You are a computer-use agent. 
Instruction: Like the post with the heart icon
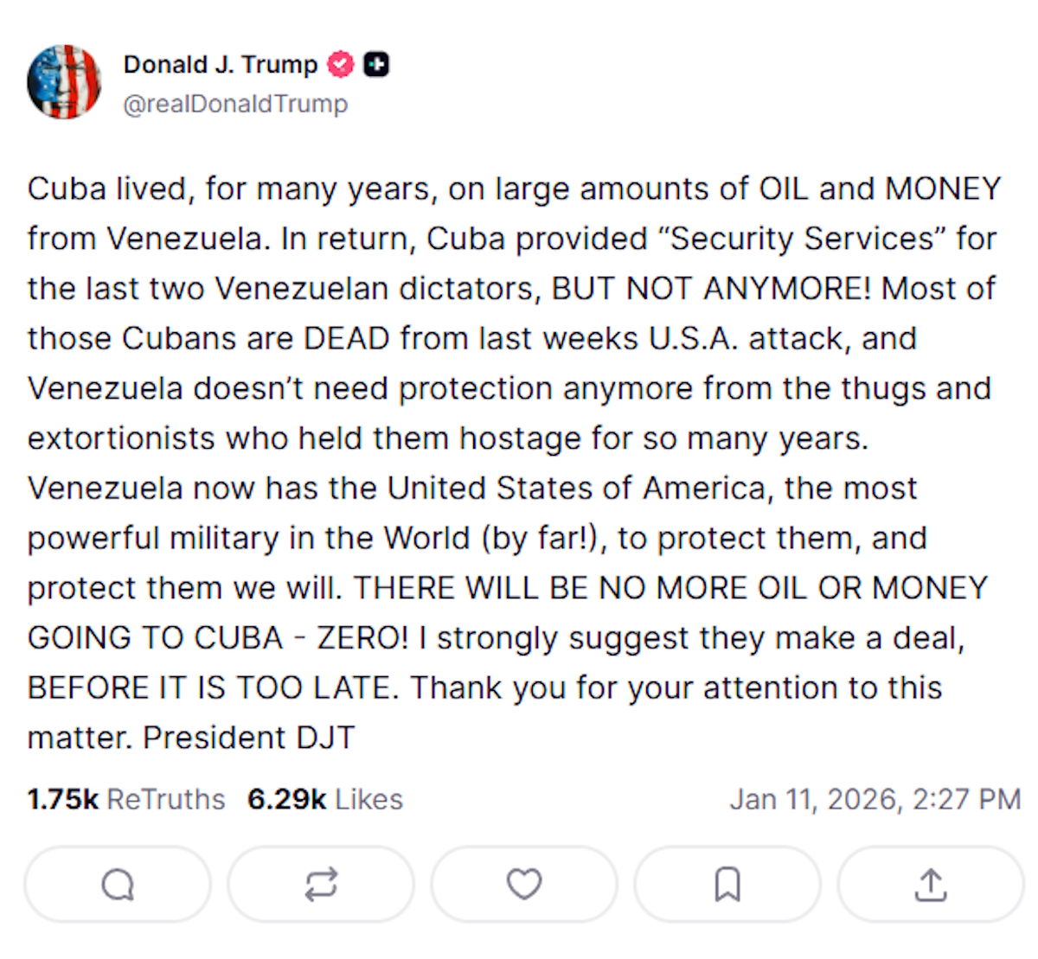tap(524, 885)
